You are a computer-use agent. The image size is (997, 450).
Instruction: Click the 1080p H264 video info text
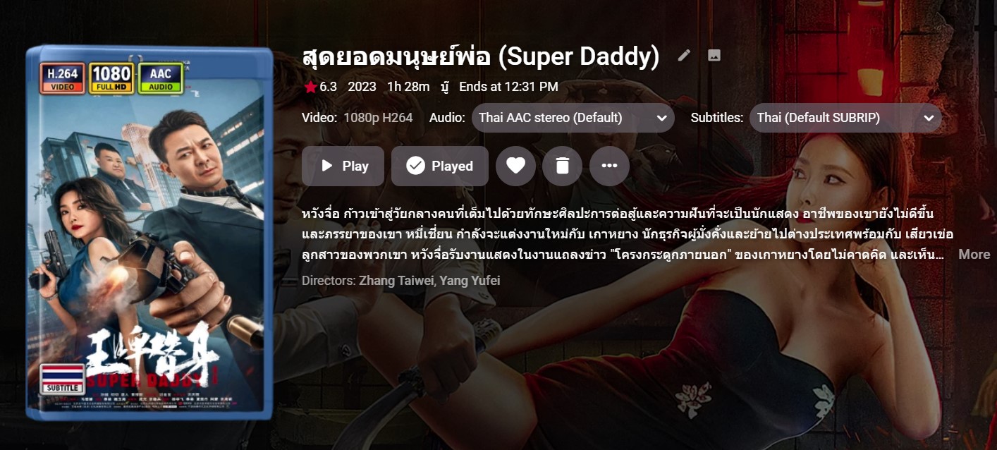(378, 118)
